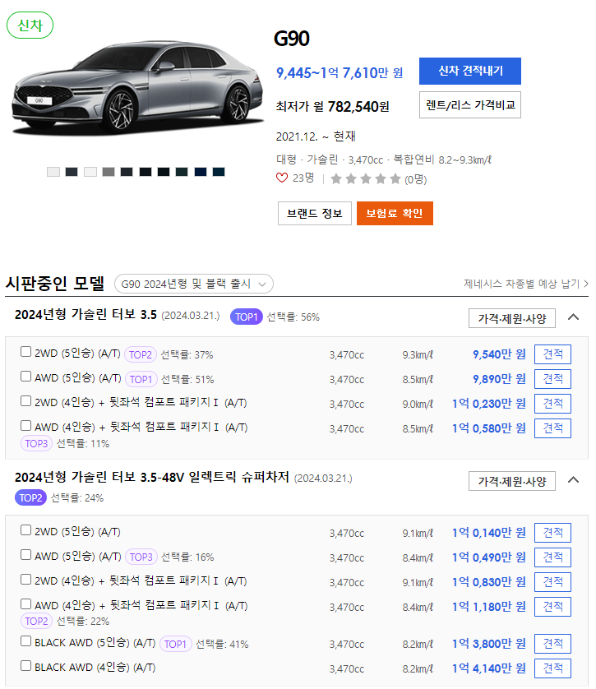
Task: Check the 2WD (4인승) 1억 0,830만 원 checkbox
Action: pos(26,579)
